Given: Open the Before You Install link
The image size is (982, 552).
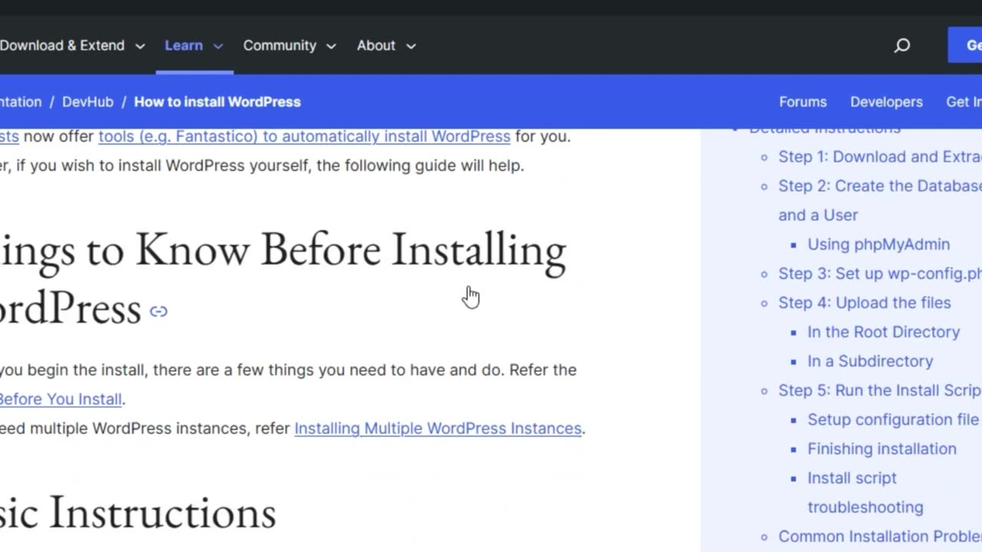Looking at the screenshot, I should click(x=61, y=399).
